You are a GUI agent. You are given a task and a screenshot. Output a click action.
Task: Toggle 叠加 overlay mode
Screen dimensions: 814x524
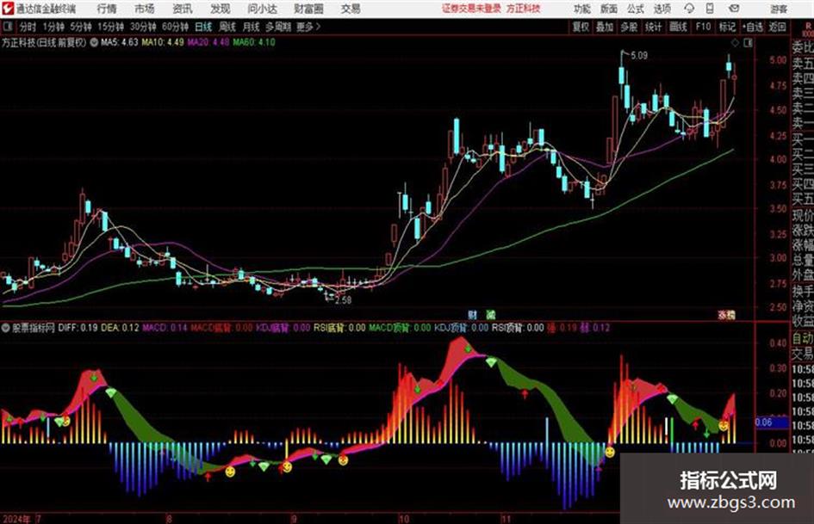[605, 27]
